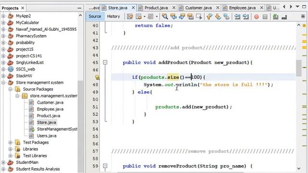The width and height of the screenshot is (308, 173).
Task: Click the lightbulb hint icon on line 47
Action: click(x=97, y=77)
